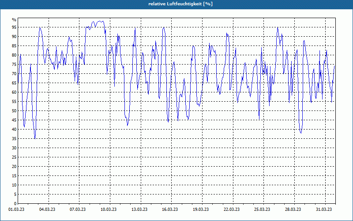Select date label '07.03.23' on x-axis
Viewport: 353px width, 221px height.
[78, 210]
